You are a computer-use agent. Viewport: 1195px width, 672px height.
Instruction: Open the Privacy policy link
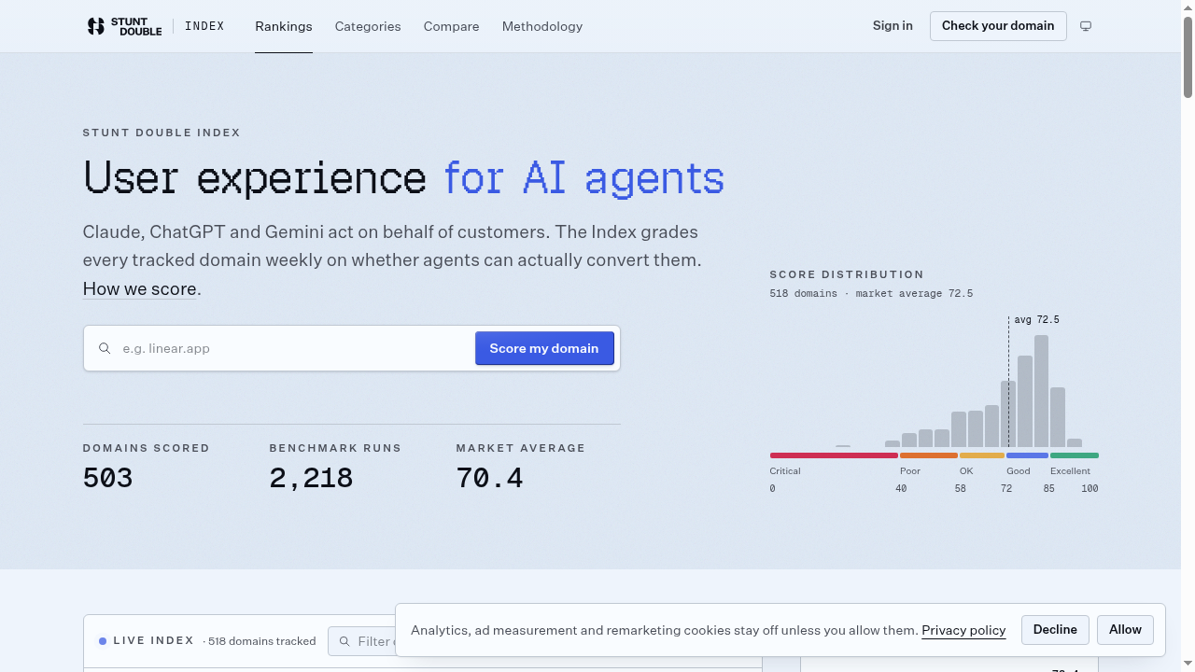click(963, 630)
